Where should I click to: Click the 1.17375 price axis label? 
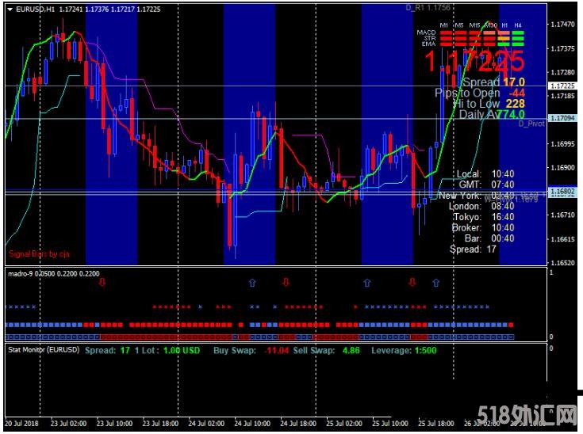[562, 48]
